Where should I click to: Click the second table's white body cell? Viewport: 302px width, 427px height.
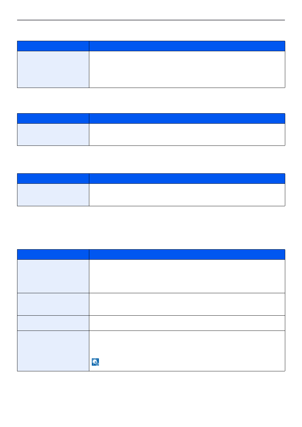pos(187,134)
